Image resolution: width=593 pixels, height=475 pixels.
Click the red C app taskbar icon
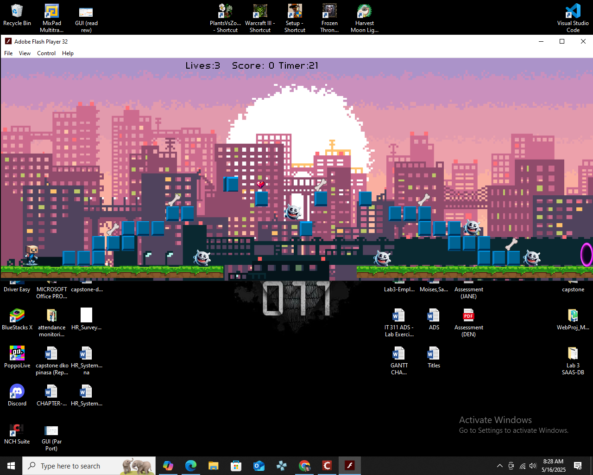click(327, 466)
